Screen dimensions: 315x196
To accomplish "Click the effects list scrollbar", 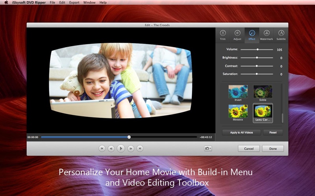I will click(282, 118).
